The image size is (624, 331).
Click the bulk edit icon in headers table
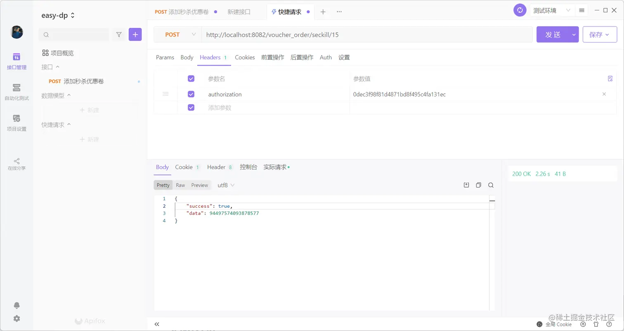pyautogui.click(x=610, y=79)
